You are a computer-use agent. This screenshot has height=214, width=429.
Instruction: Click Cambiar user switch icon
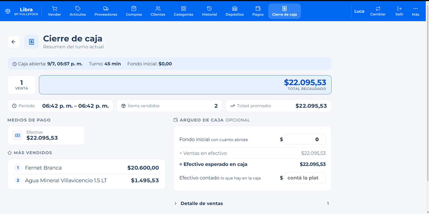click(x=378, y=9)
